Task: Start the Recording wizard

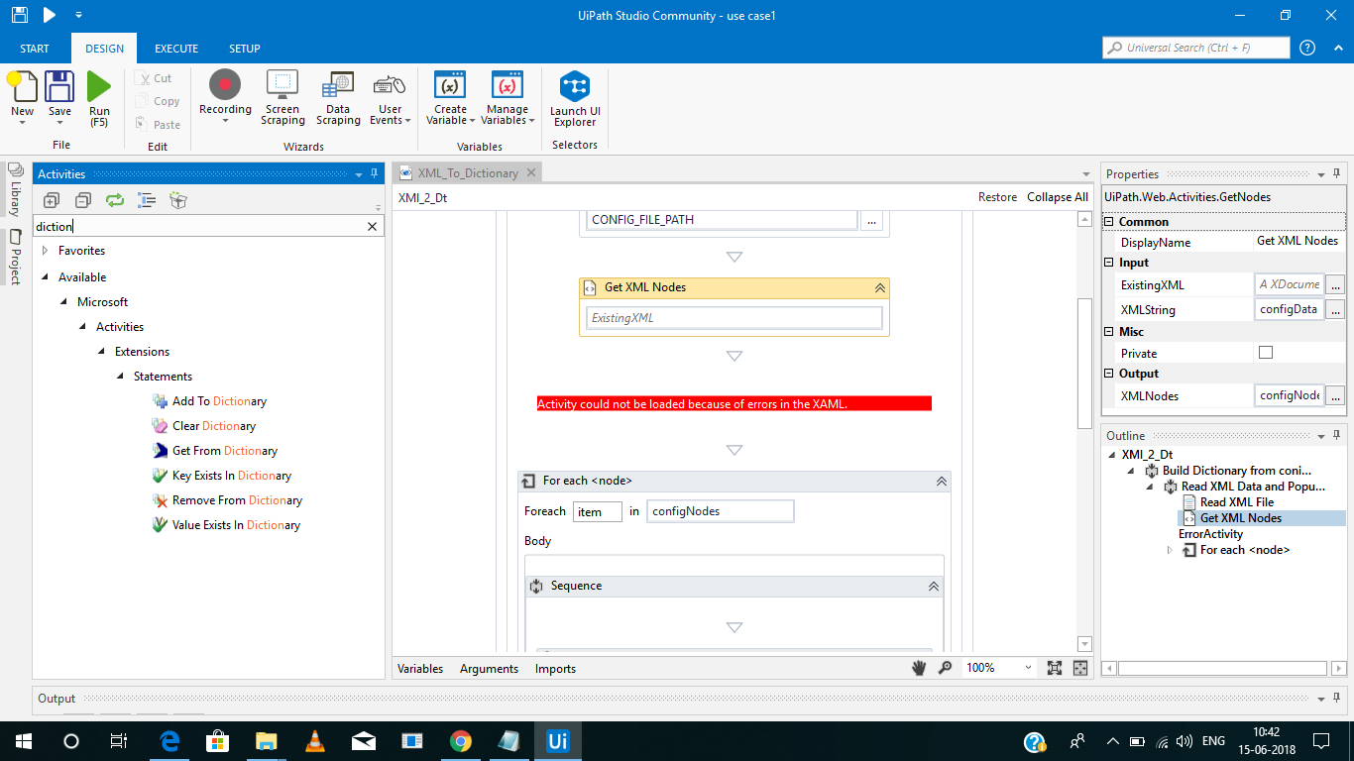Action: 225,94
